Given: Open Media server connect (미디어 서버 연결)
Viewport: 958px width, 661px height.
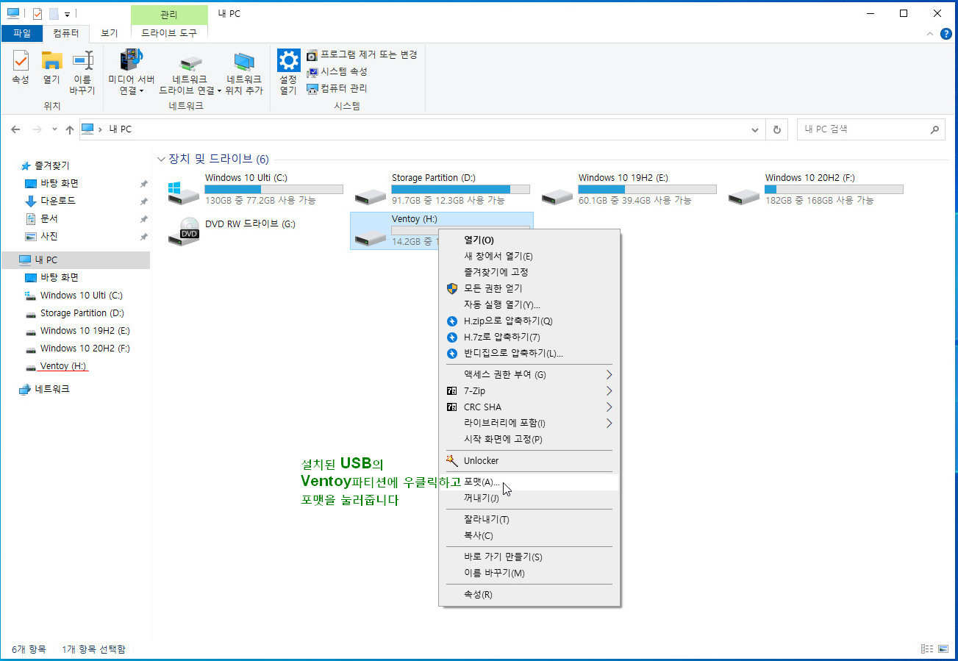Looking at the screenshot, I should [131, 73].
